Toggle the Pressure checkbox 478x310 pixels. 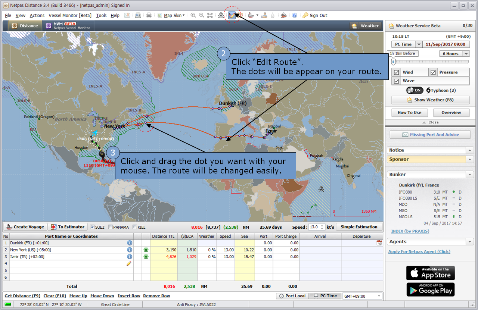[x=433, y=72]
